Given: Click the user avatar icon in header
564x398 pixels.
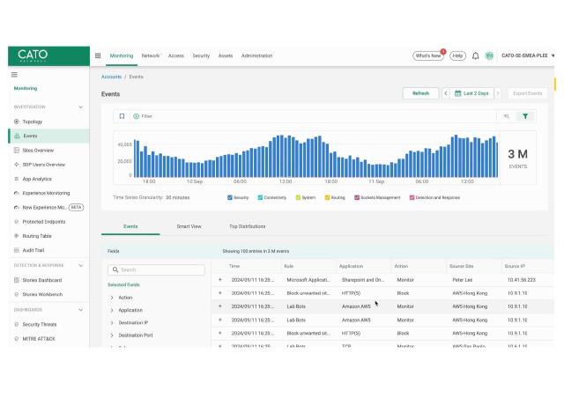Looking at the screenshot, I should point(489,55).
